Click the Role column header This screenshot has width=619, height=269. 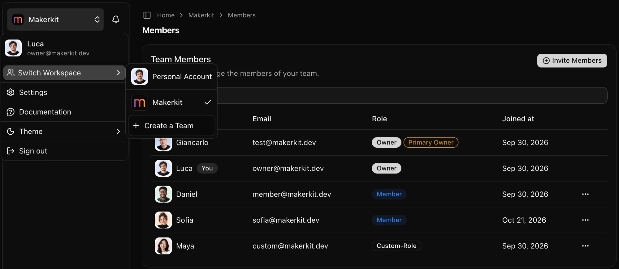[379, 119]
